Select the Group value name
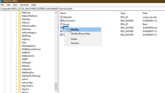Viewport: 165px width, 93px height. (x=66, y=24)
